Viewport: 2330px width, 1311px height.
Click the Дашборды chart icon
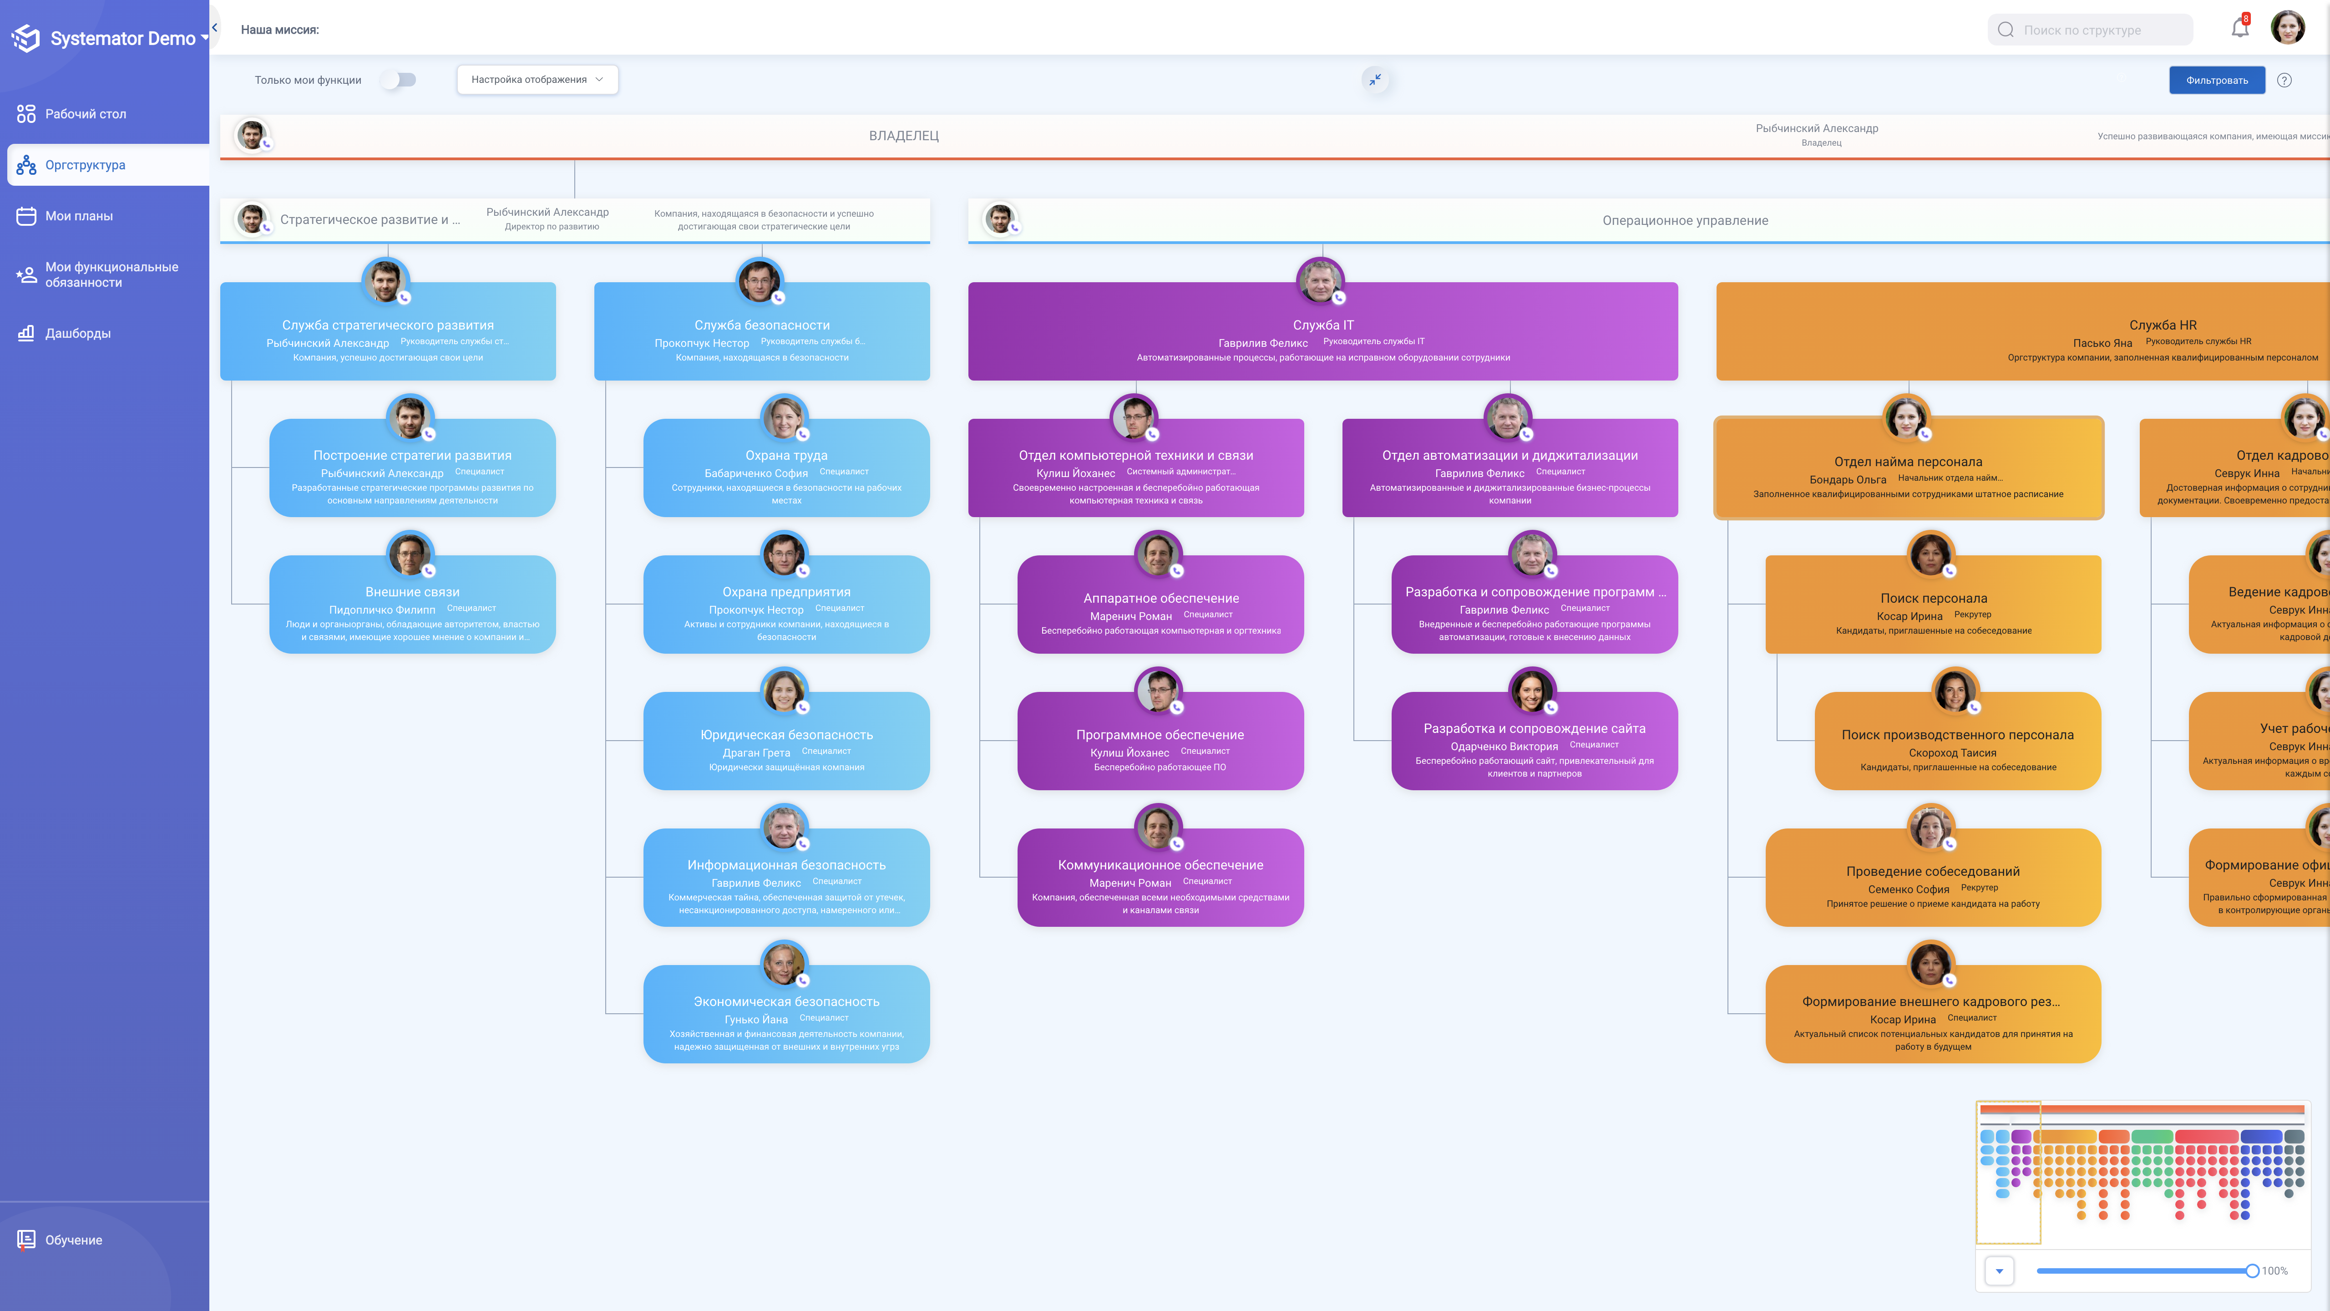26,333
